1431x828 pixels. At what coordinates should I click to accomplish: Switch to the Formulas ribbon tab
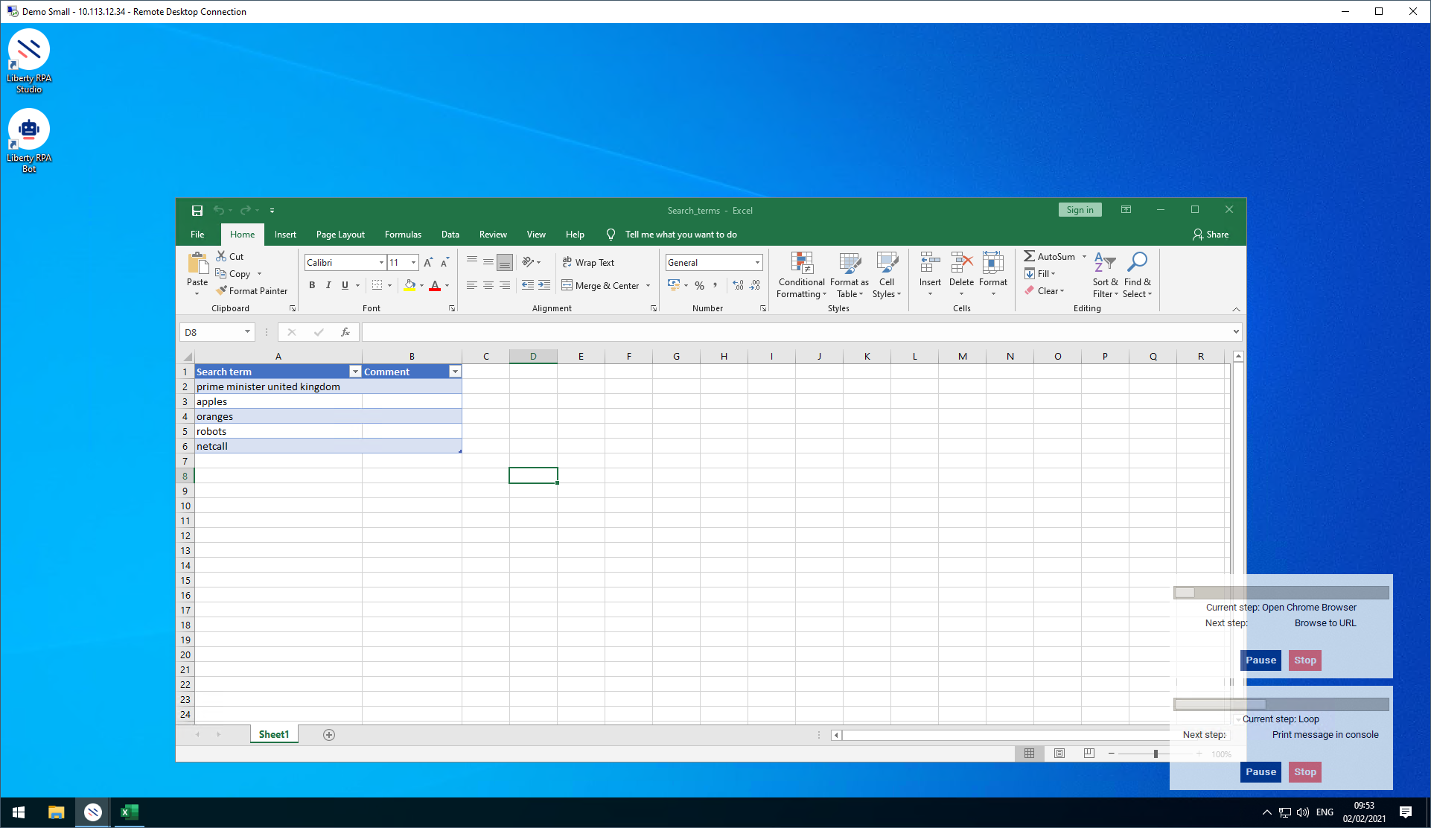click(x=403, y=235)
